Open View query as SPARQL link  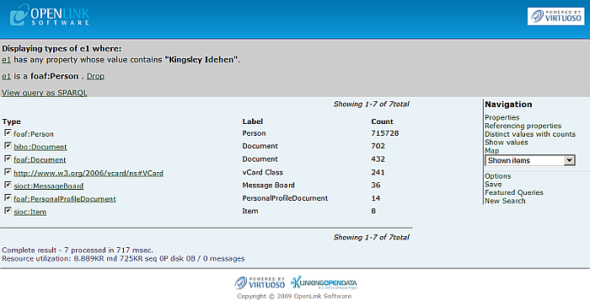tap(45, 93)
